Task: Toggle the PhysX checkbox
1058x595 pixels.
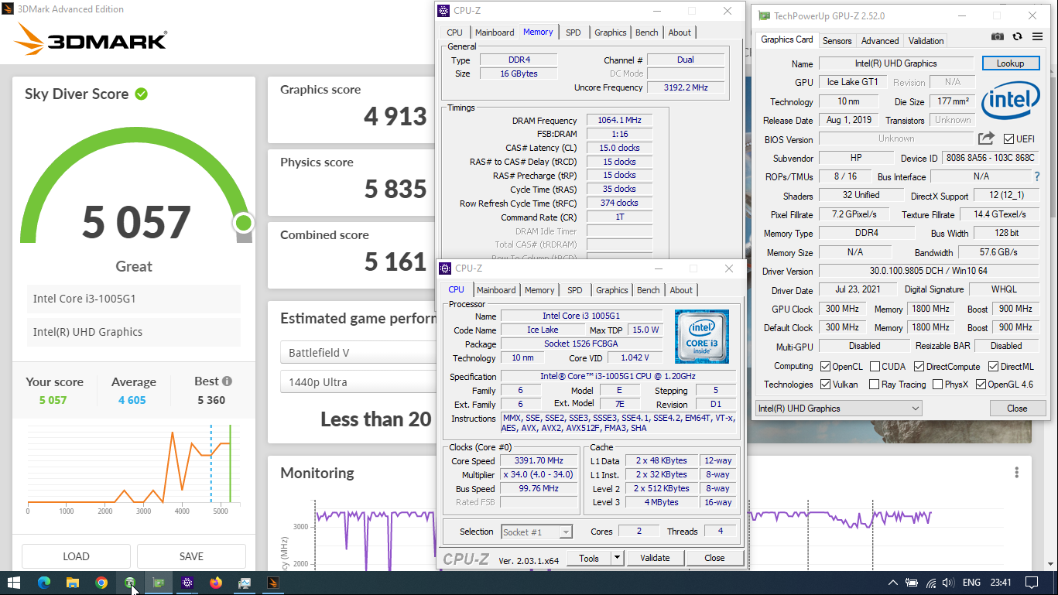Action: point(938,385)
